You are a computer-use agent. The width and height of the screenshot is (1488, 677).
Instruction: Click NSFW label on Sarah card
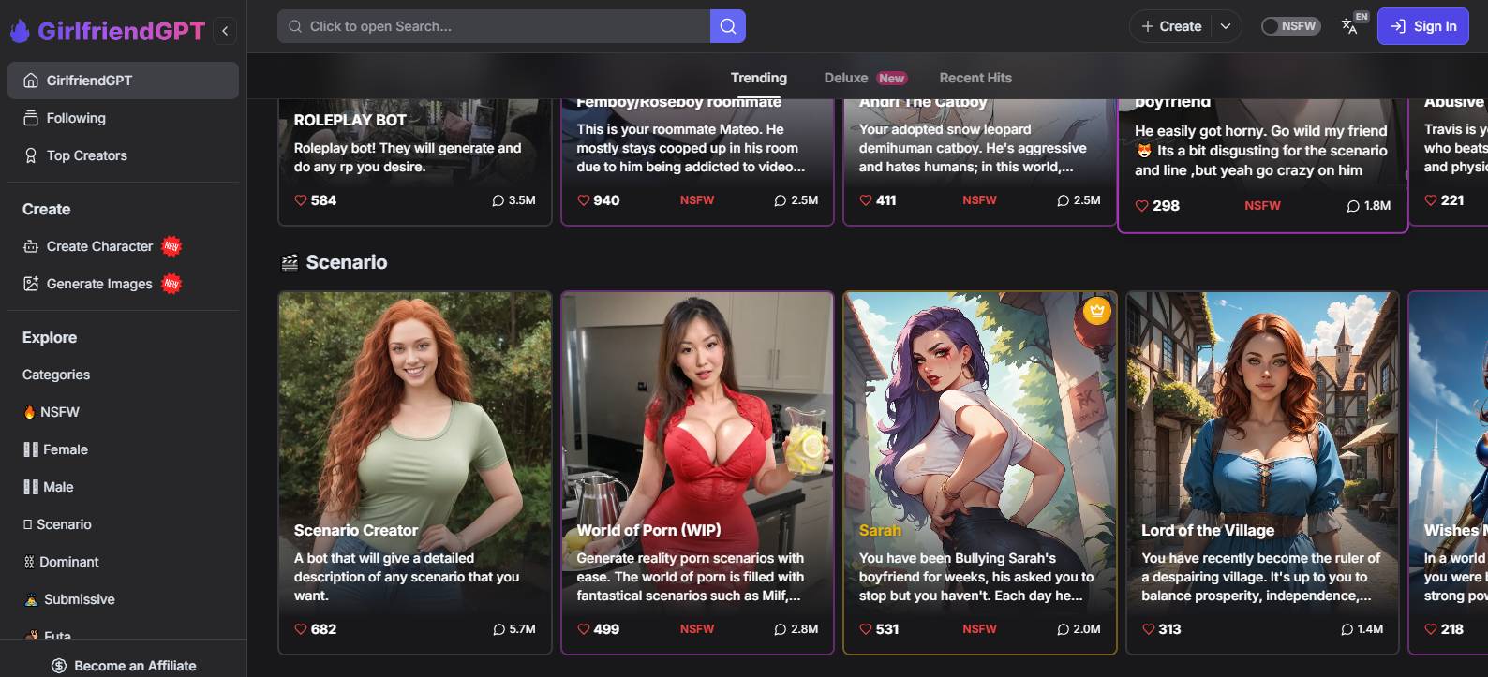(x=979, y=629)
